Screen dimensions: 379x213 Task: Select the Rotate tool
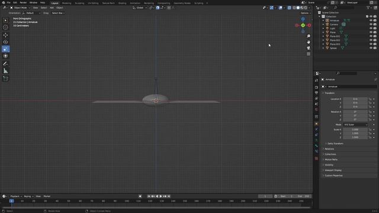click(5, 42)
